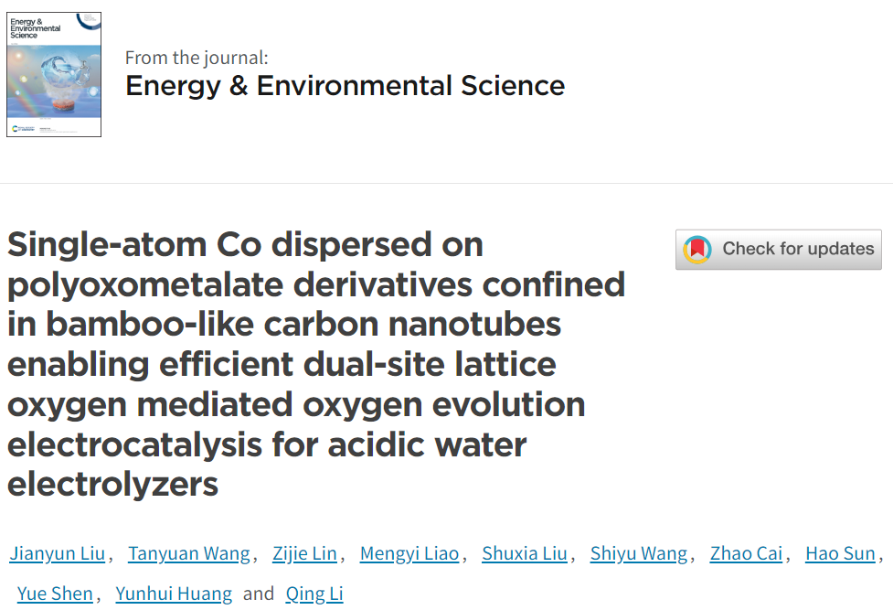Open the Zhao Cai author link

(x=746, y=553)
